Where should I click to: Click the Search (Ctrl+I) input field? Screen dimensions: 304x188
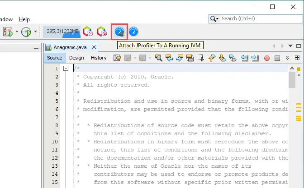pyautogui.click(x=262, y=19)
